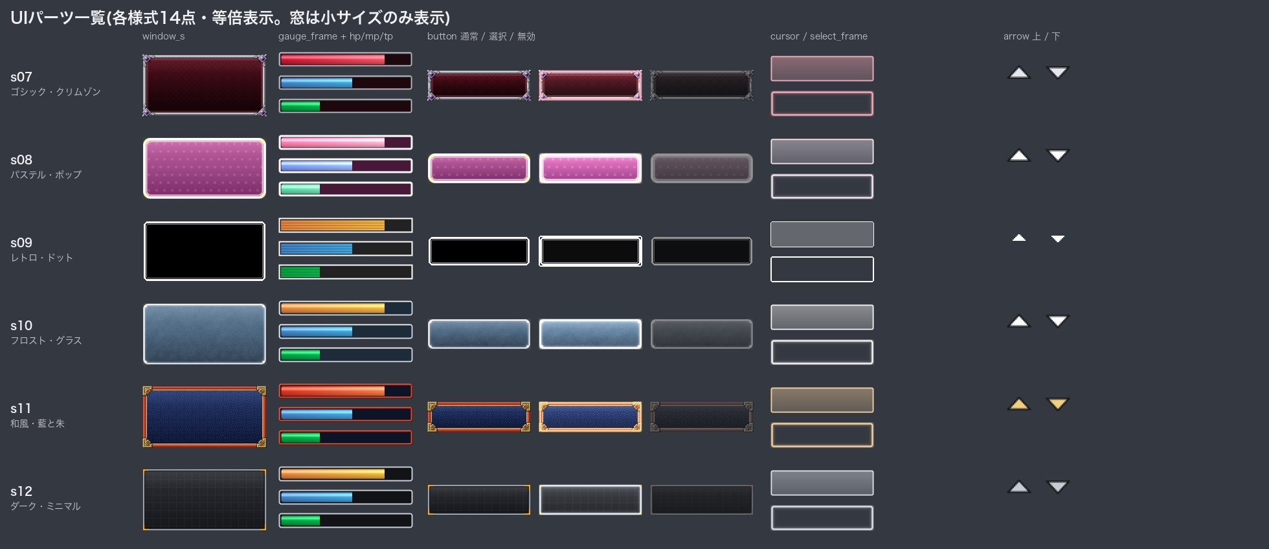Click the s12 up arrow
Image resolution: width=1269 pixels, height=549 pixels.
(x=1019, y=487)
